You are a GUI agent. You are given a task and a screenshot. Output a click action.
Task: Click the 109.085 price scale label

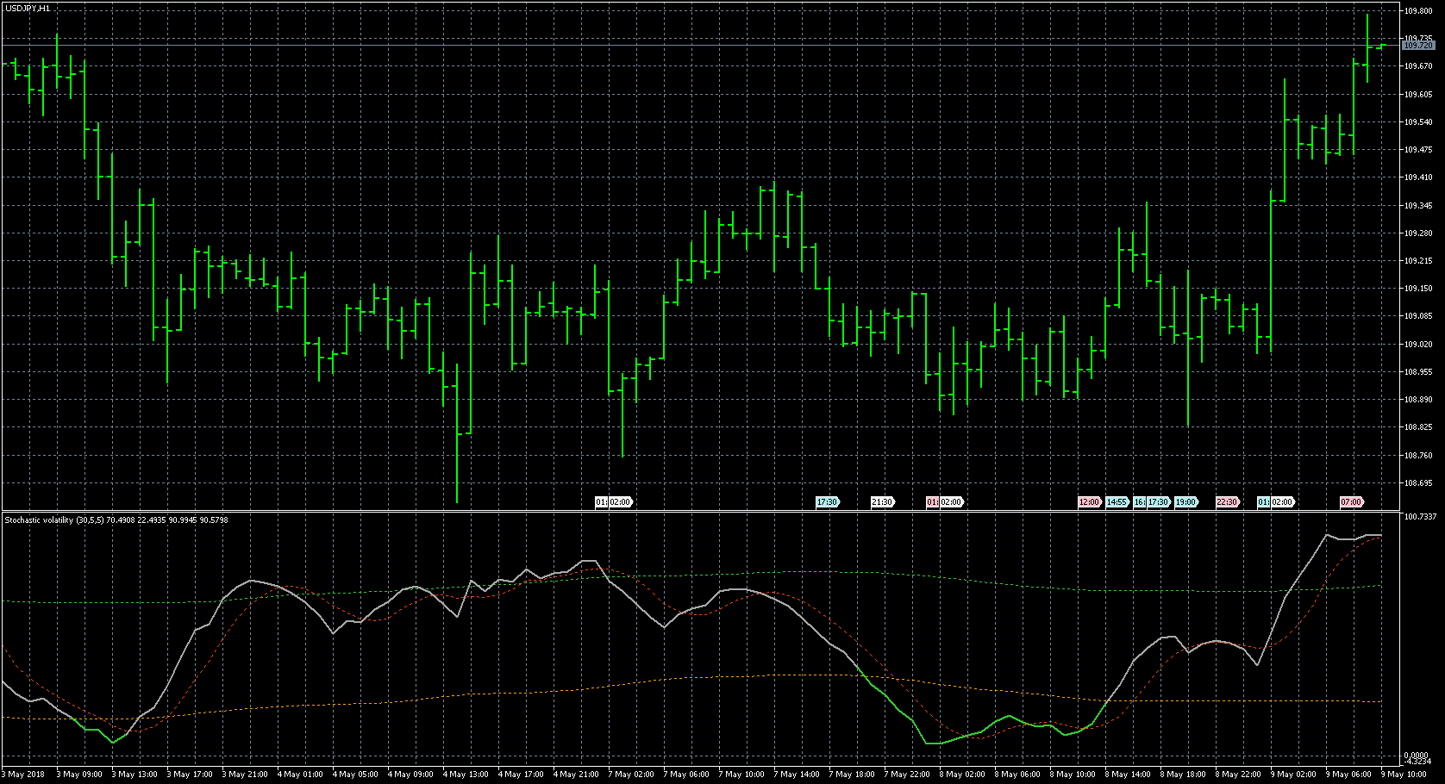(1418, 316)
